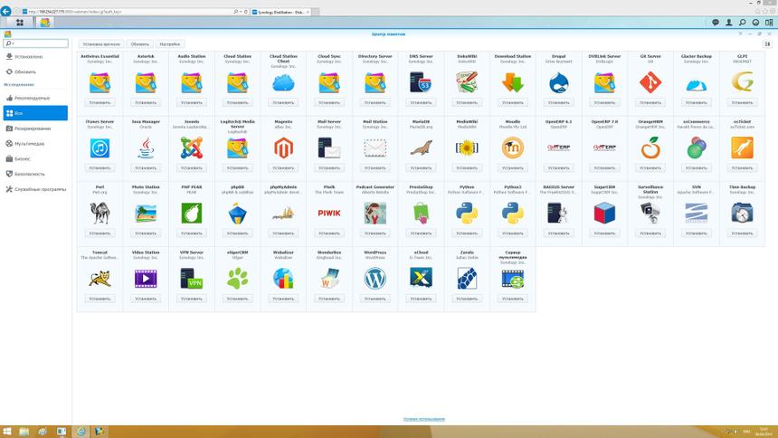Open the DNS Server package icon
The image size is (778, 438).
click(421, 83)
